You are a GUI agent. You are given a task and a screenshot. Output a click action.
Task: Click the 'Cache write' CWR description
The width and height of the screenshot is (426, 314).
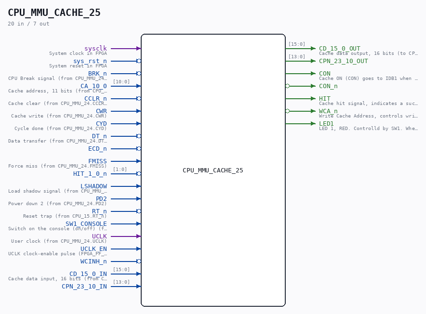(59, 116)
